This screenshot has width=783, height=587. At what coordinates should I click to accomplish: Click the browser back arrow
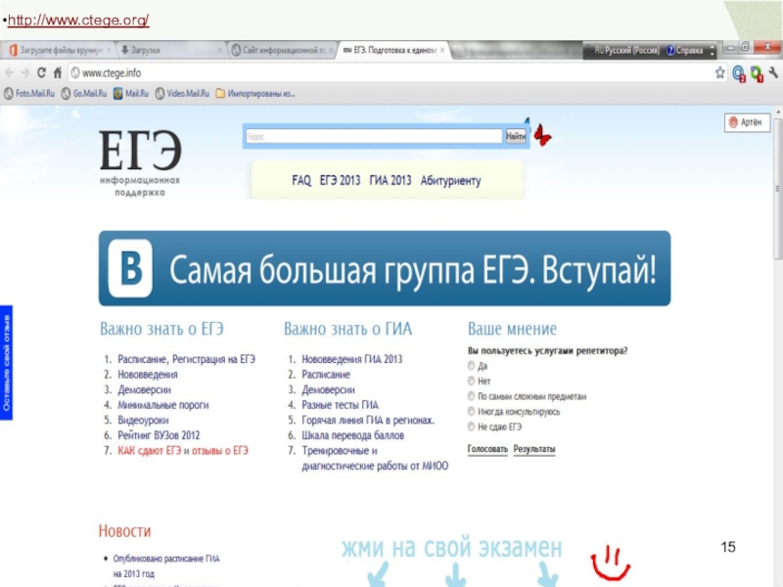point(10,72)
